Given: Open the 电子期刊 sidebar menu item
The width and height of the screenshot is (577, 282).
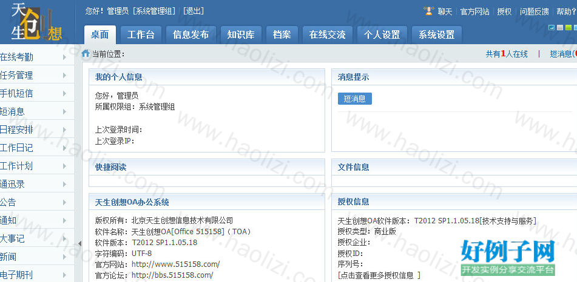Looking at the screenshot, I should pos(37,275).
